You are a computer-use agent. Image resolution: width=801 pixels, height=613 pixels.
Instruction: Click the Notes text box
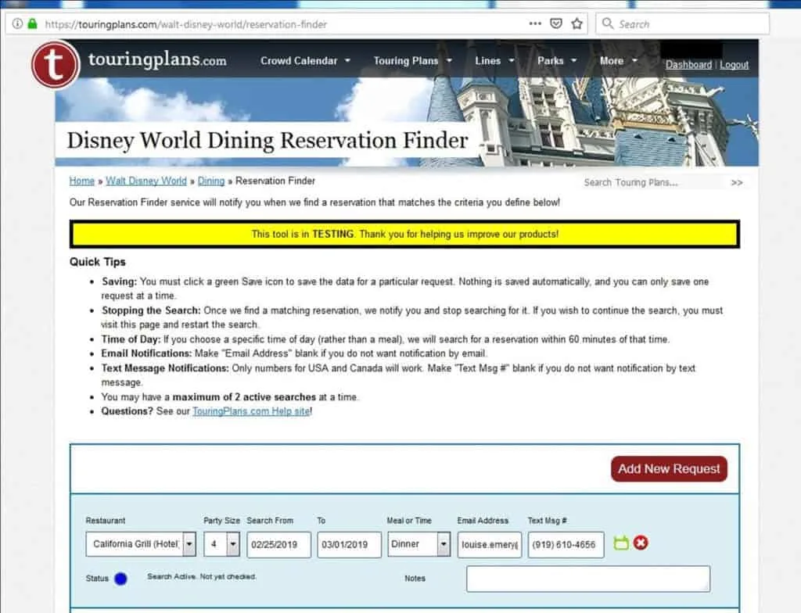(x=588, y=579)
